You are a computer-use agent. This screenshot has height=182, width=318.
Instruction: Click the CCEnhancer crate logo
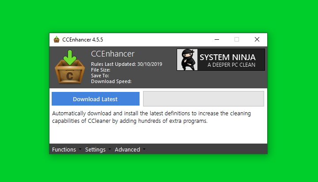(x=70, y=67)
